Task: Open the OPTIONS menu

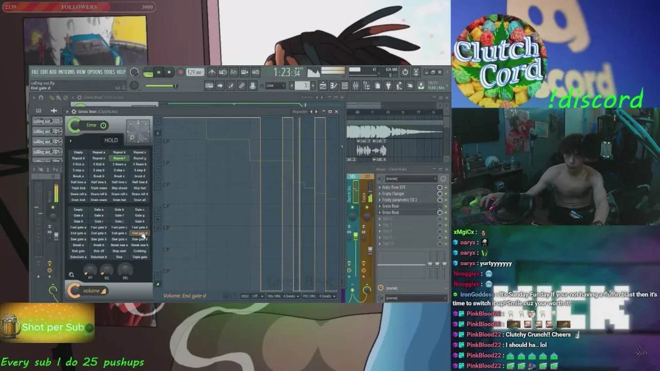Action: click(x=94, y=72)
